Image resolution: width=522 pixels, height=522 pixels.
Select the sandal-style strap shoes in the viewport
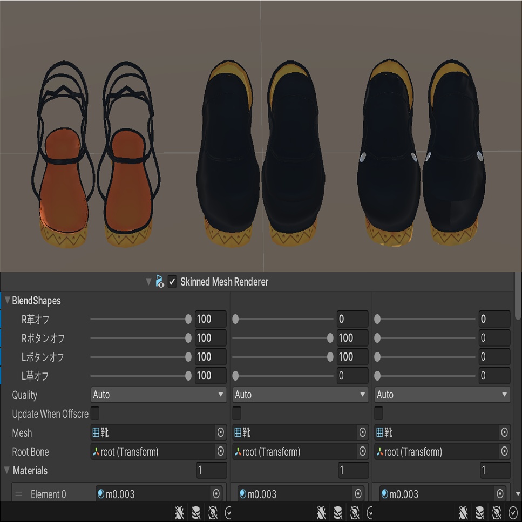[96, 155]
